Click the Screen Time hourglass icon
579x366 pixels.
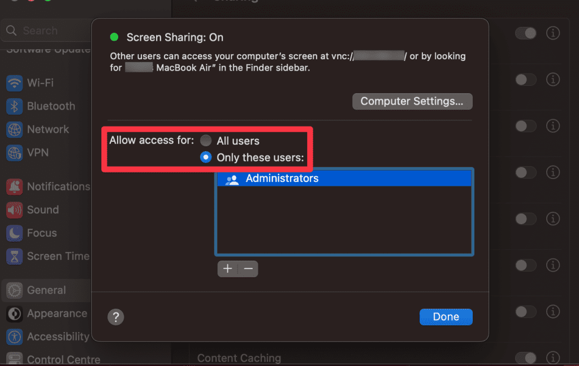14,256
